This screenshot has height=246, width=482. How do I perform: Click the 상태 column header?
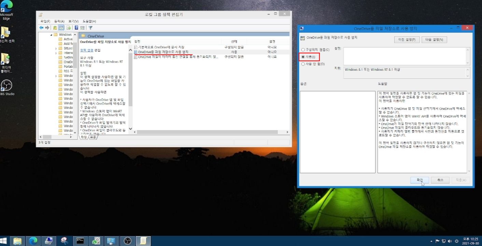[234, 41]
